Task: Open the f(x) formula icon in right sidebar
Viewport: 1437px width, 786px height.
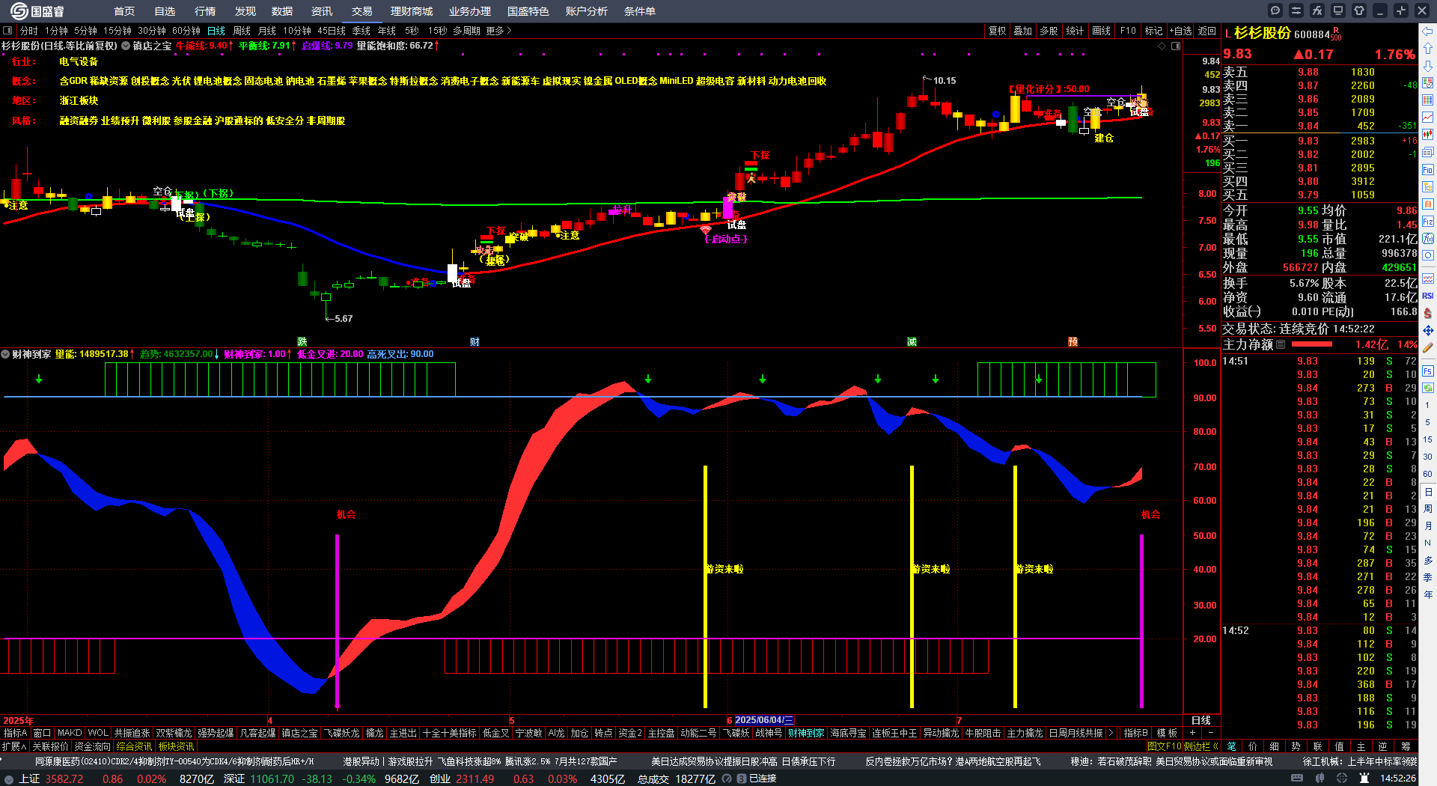Action: (1428, 238)
